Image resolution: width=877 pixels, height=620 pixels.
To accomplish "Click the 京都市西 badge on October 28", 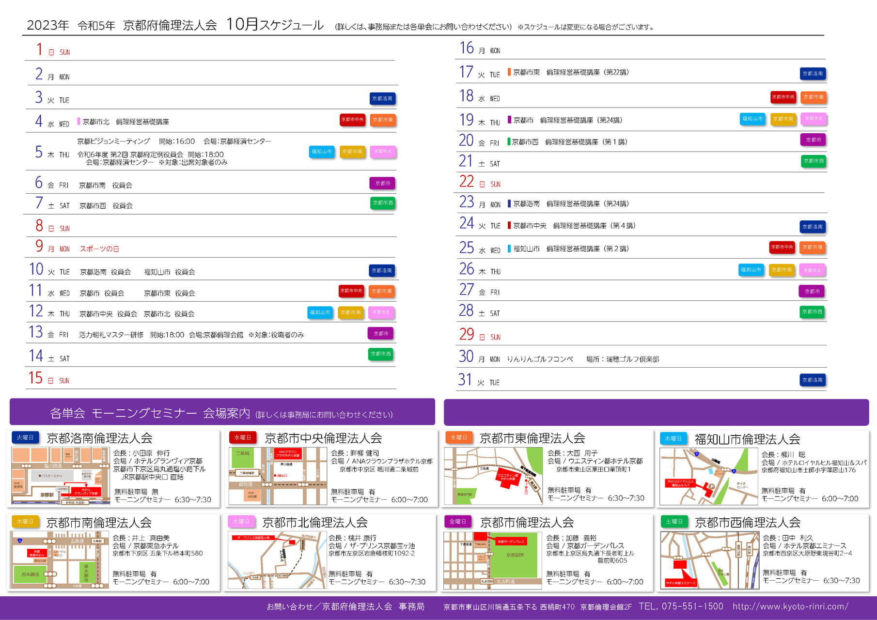I will pyautogui.click(x=812, y=312).
